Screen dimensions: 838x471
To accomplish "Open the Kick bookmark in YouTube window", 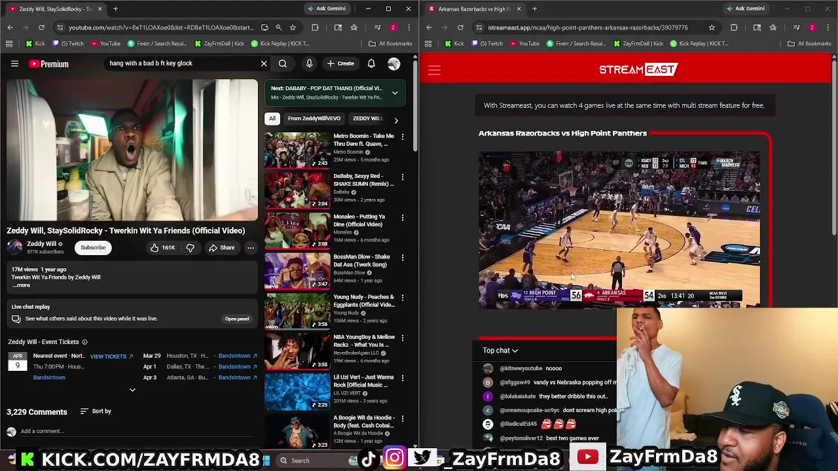I will [35, 44].
